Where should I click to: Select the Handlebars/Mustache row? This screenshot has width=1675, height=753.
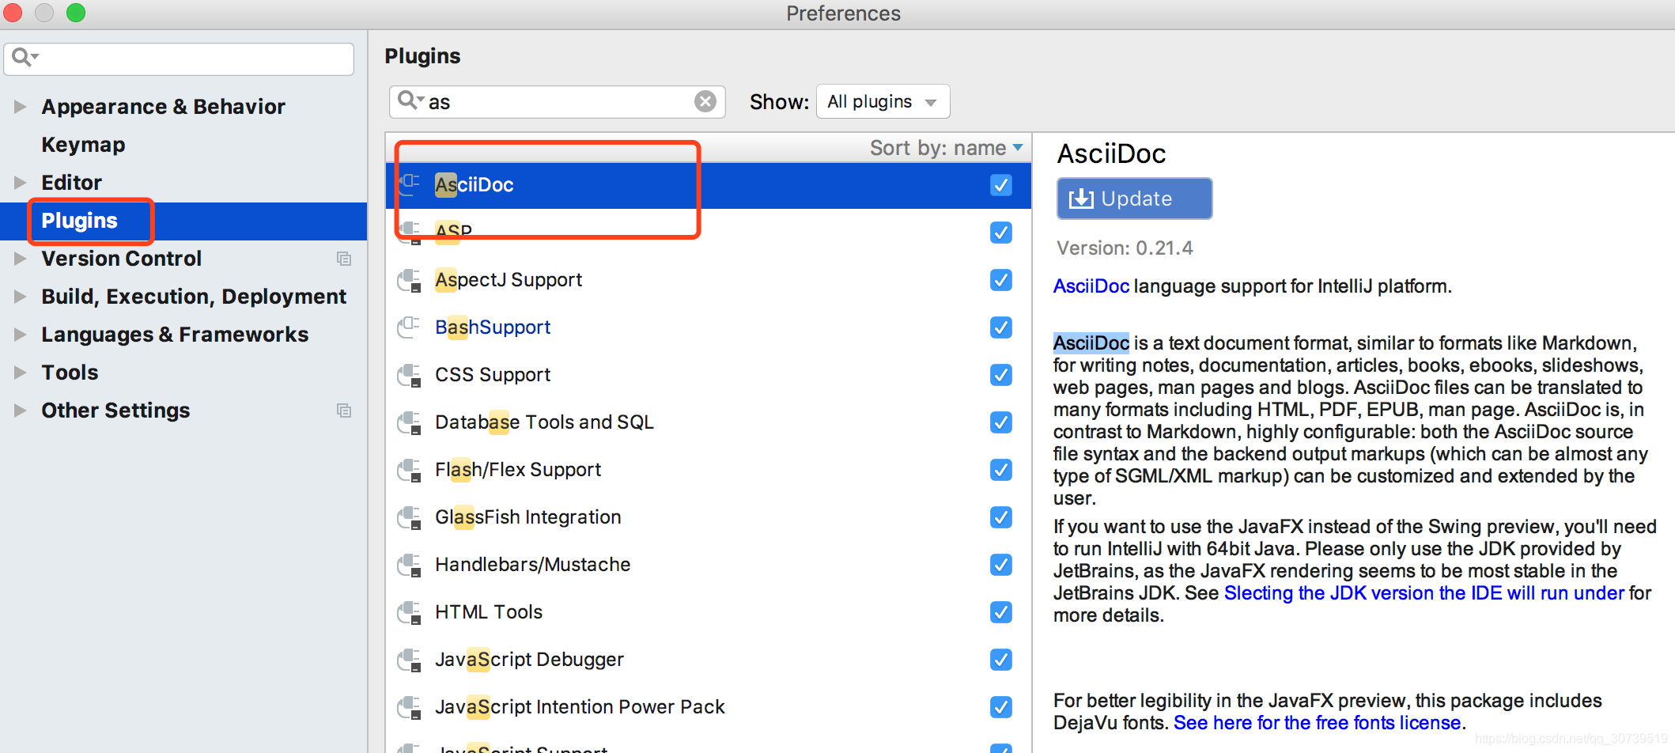click(x=709, y=565)
